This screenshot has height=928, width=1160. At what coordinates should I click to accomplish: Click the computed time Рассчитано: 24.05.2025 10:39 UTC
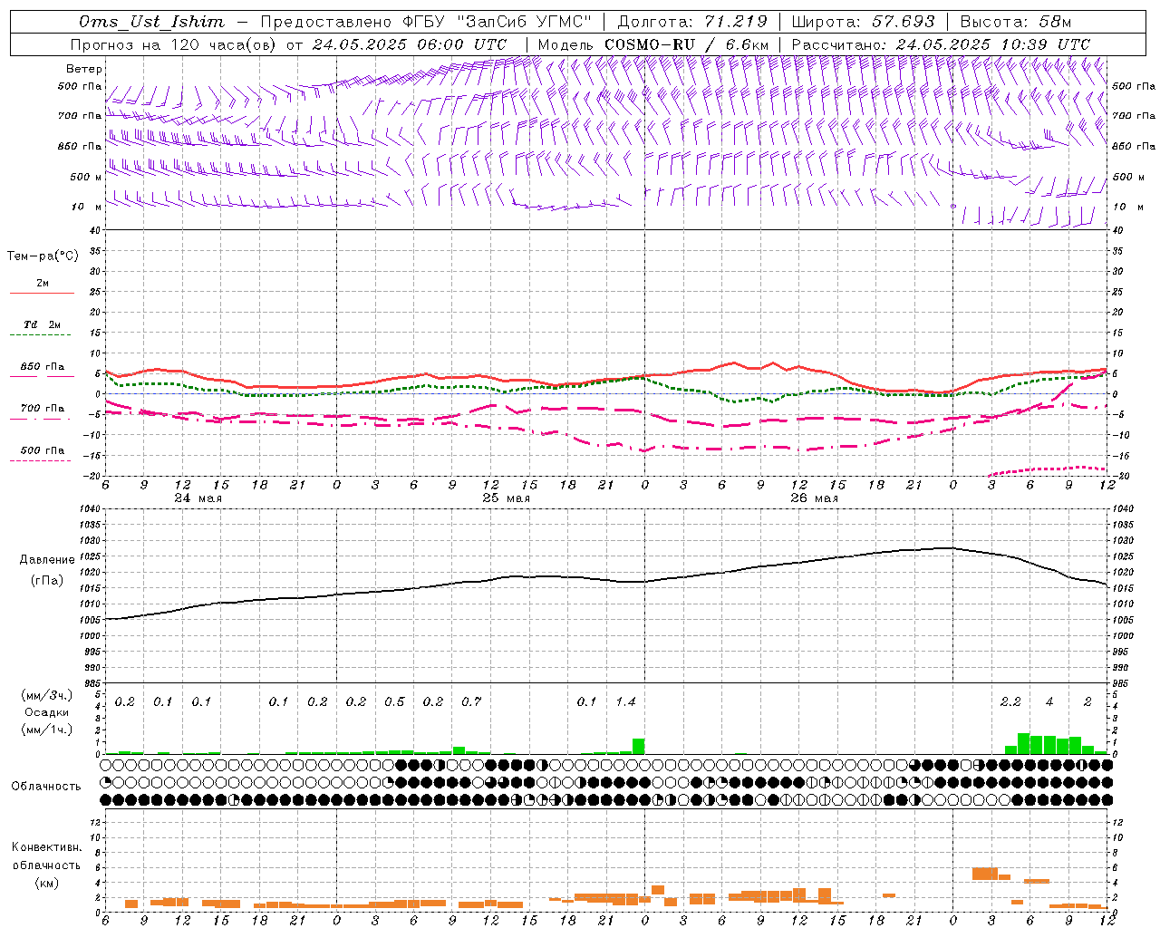(941, 44)
